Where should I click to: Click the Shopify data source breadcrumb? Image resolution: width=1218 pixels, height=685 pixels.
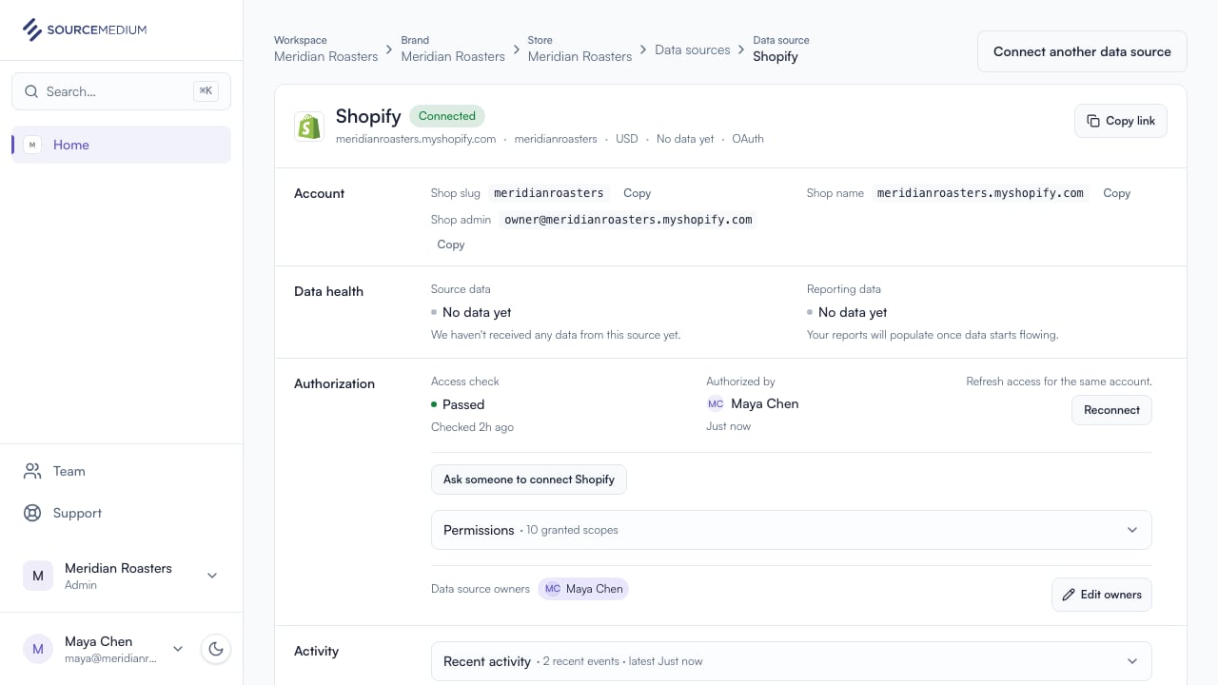click(781, 49)
